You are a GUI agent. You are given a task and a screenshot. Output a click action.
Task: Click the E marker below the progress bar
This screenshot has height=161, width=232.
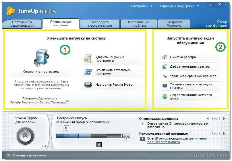click(99, 145)
